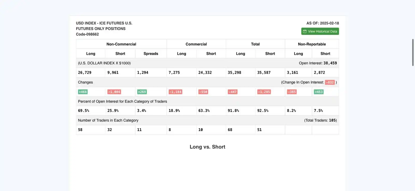The height and width of the screenshot is (191, 415).
Task: Click trader count 51
Action: click(x=260, y=130)
